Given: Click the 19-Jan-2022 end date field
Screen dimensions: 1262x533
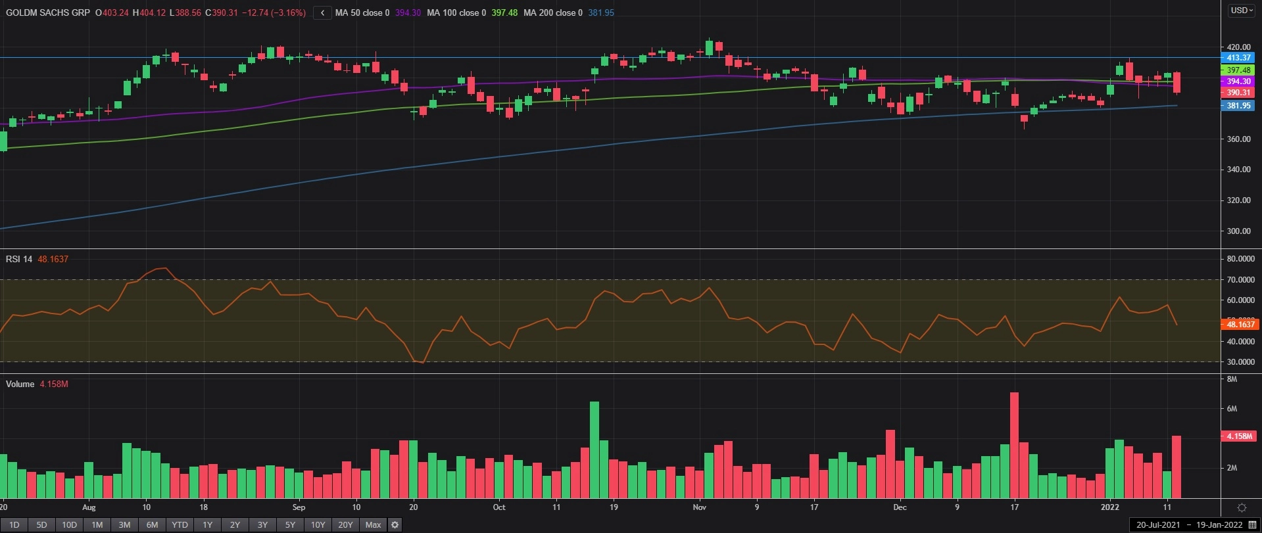Looking at the screenshot, I should [1219, 525].
